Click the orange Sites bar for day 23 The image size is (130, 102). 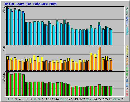coord(92,63)
